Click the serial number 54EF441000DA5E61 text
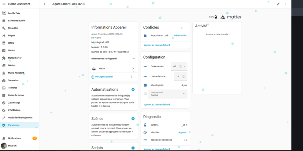This screenshot has width=303, height=151. (x=119, y=52)
